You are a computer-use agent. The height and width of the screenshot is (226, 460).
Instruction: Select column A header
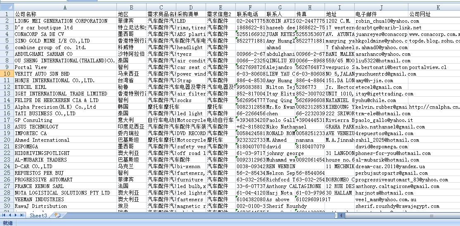tap(65, 7)
